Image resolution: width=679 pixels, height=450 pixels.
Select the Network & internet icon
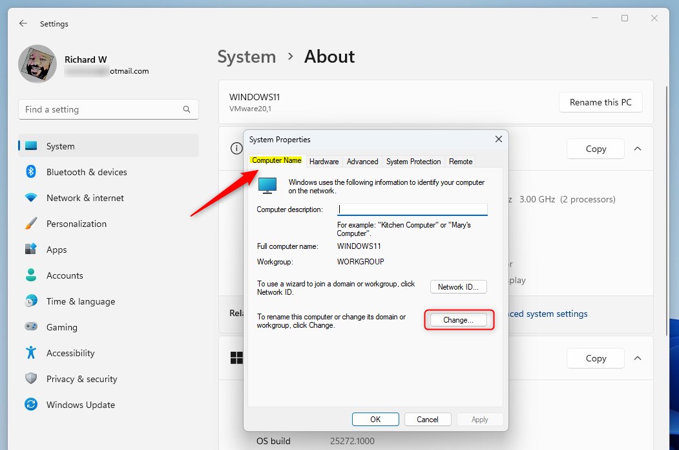(31, 198)
